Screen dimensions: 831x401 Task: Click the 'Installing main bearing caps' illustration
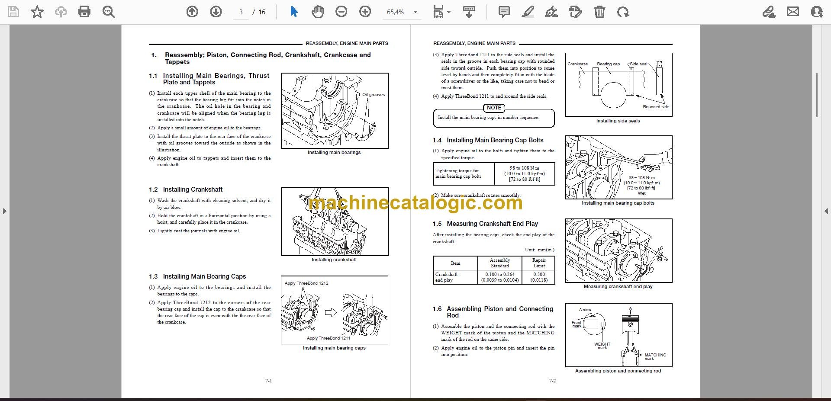(335, 310)
